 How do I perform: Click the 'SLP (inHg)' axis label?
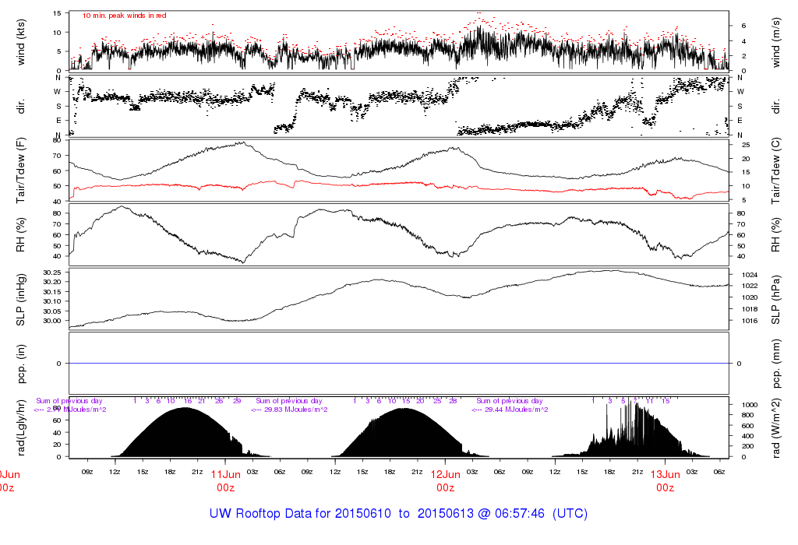point(21,298)
